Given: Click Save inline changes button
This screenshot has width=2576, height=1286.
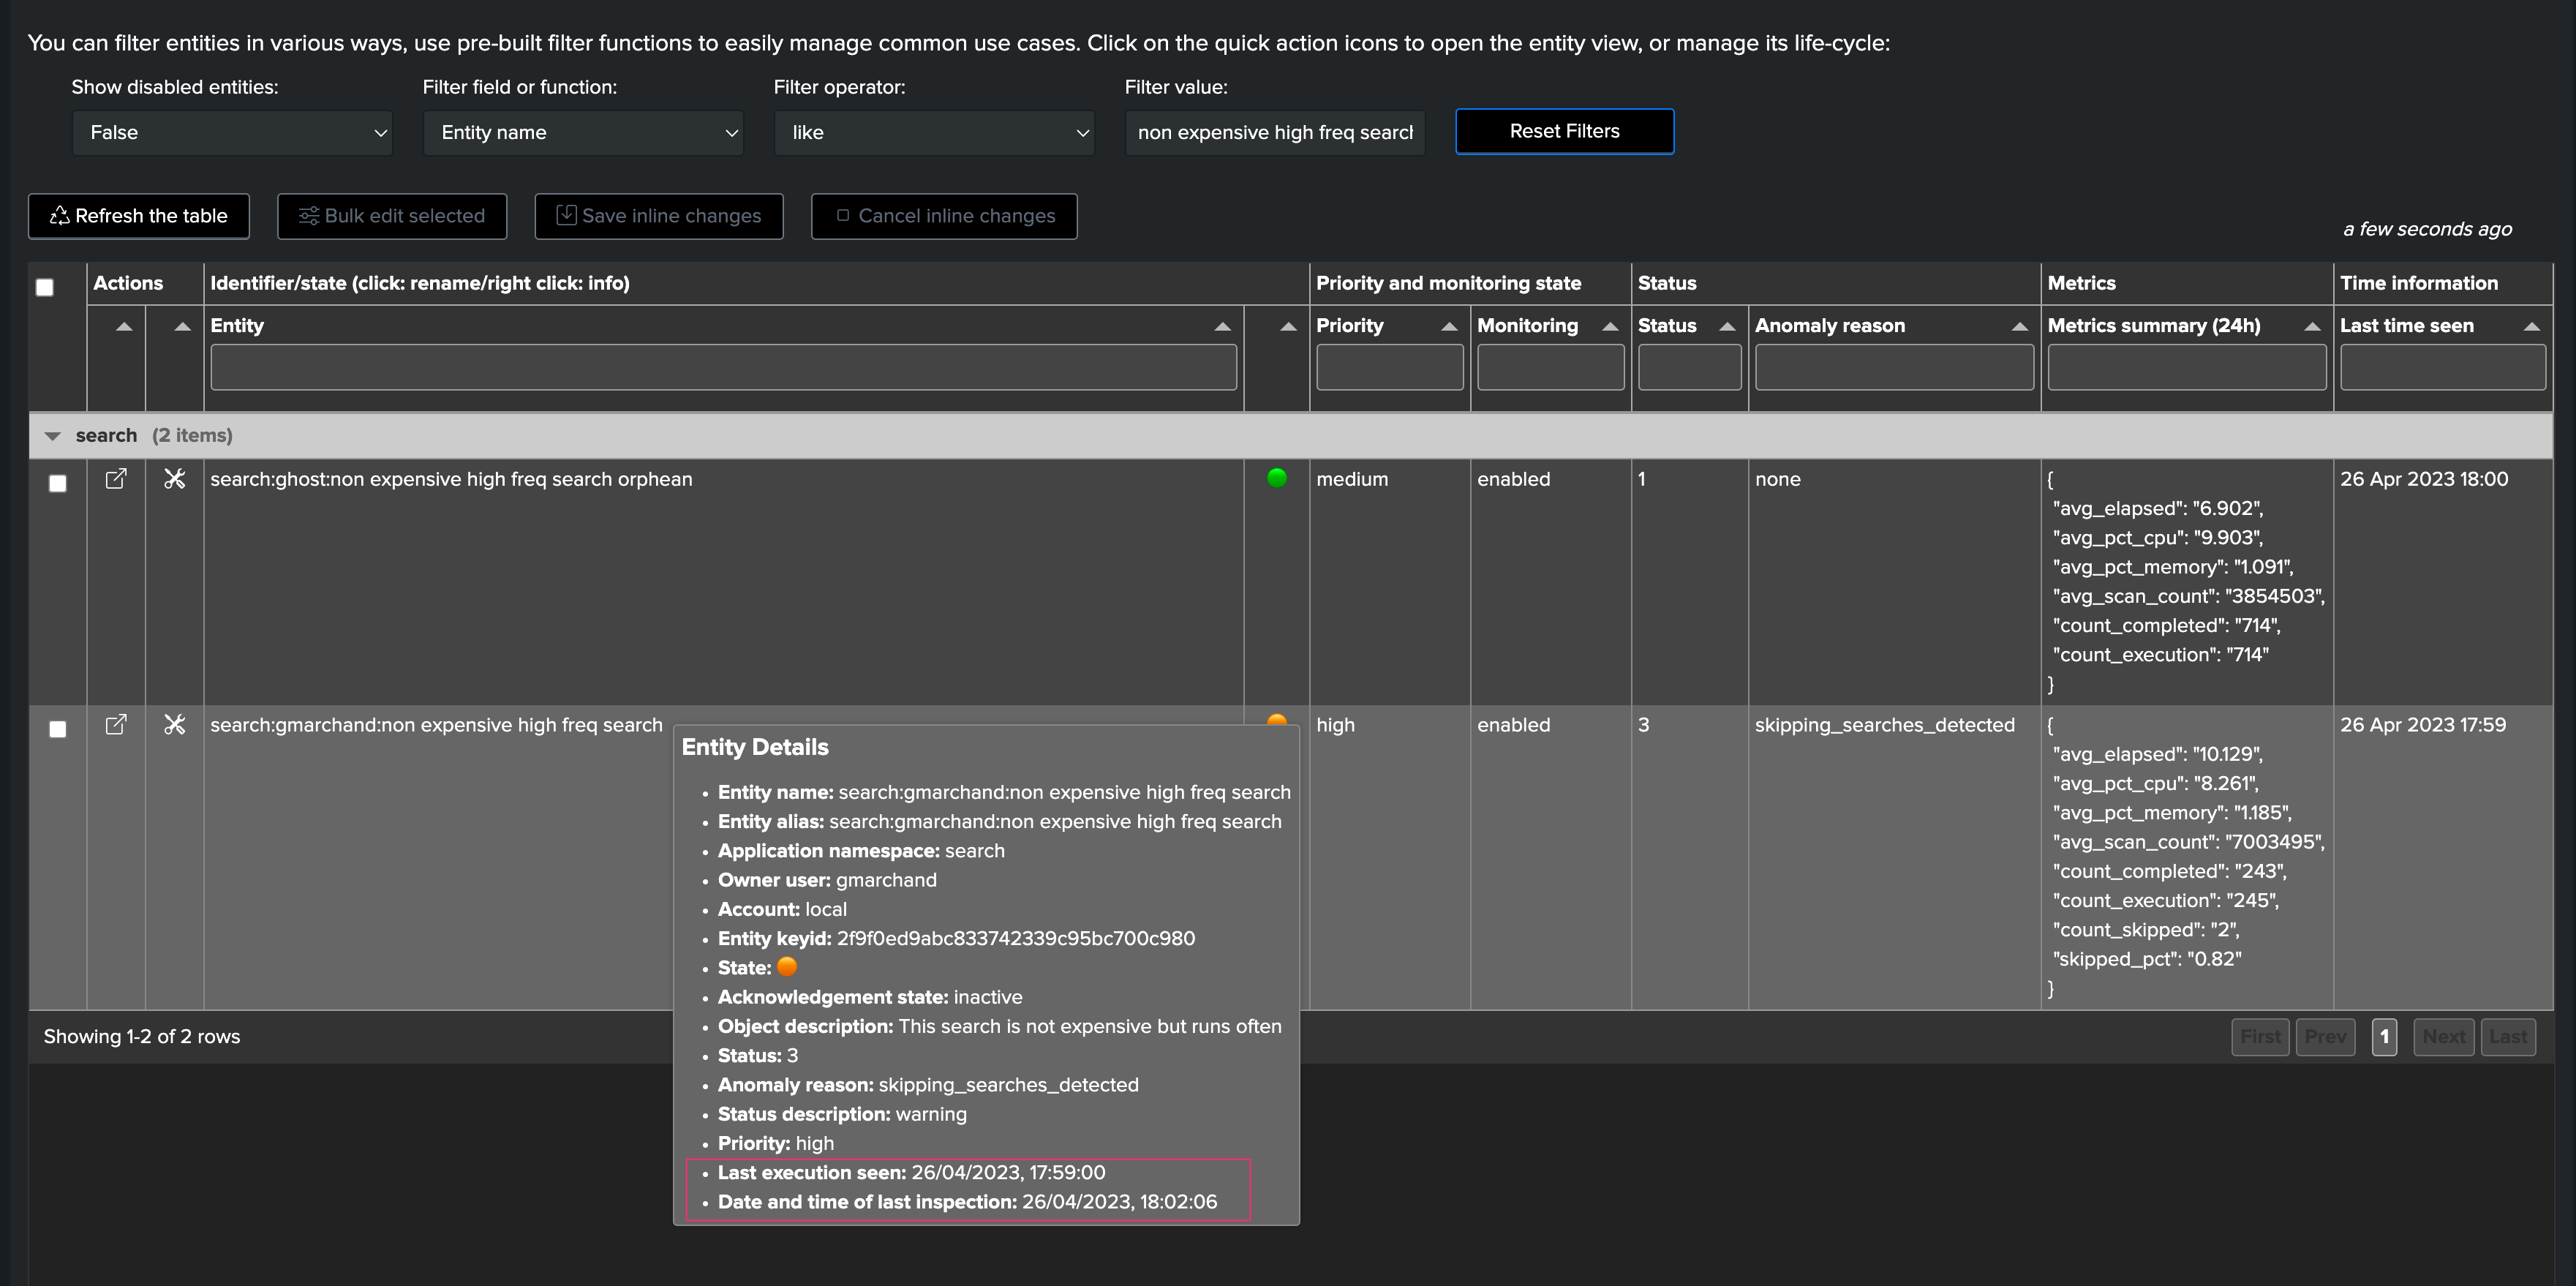Looking at the screenshot, I should pyautogui.click(x=659, y=216).
